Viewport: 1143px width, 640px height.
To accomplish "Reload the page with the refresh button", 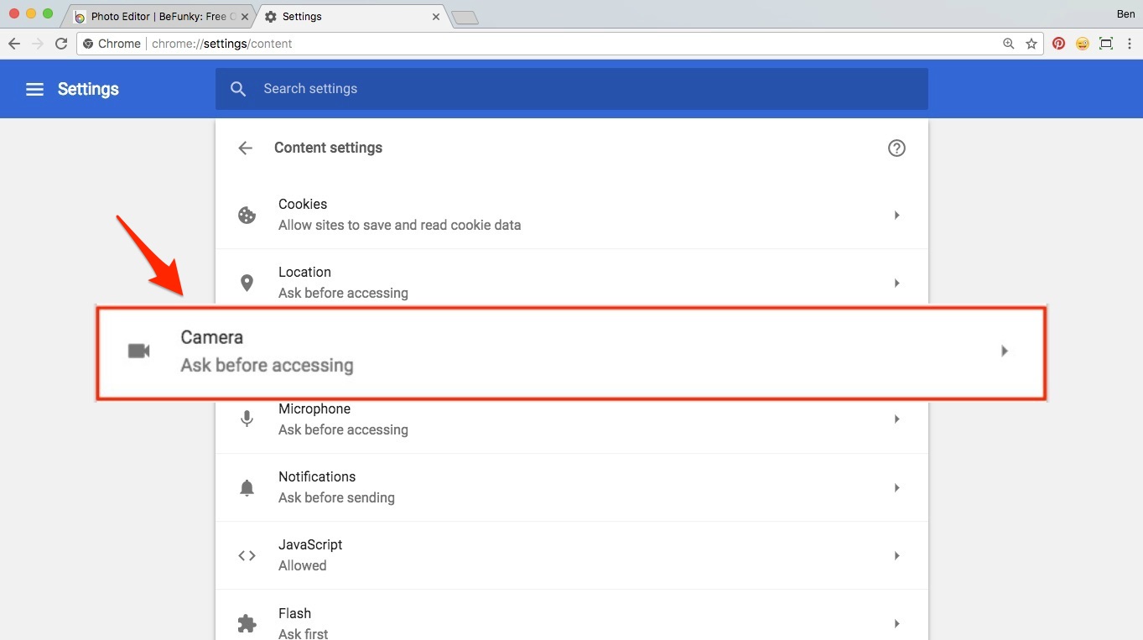I will 61,44.
